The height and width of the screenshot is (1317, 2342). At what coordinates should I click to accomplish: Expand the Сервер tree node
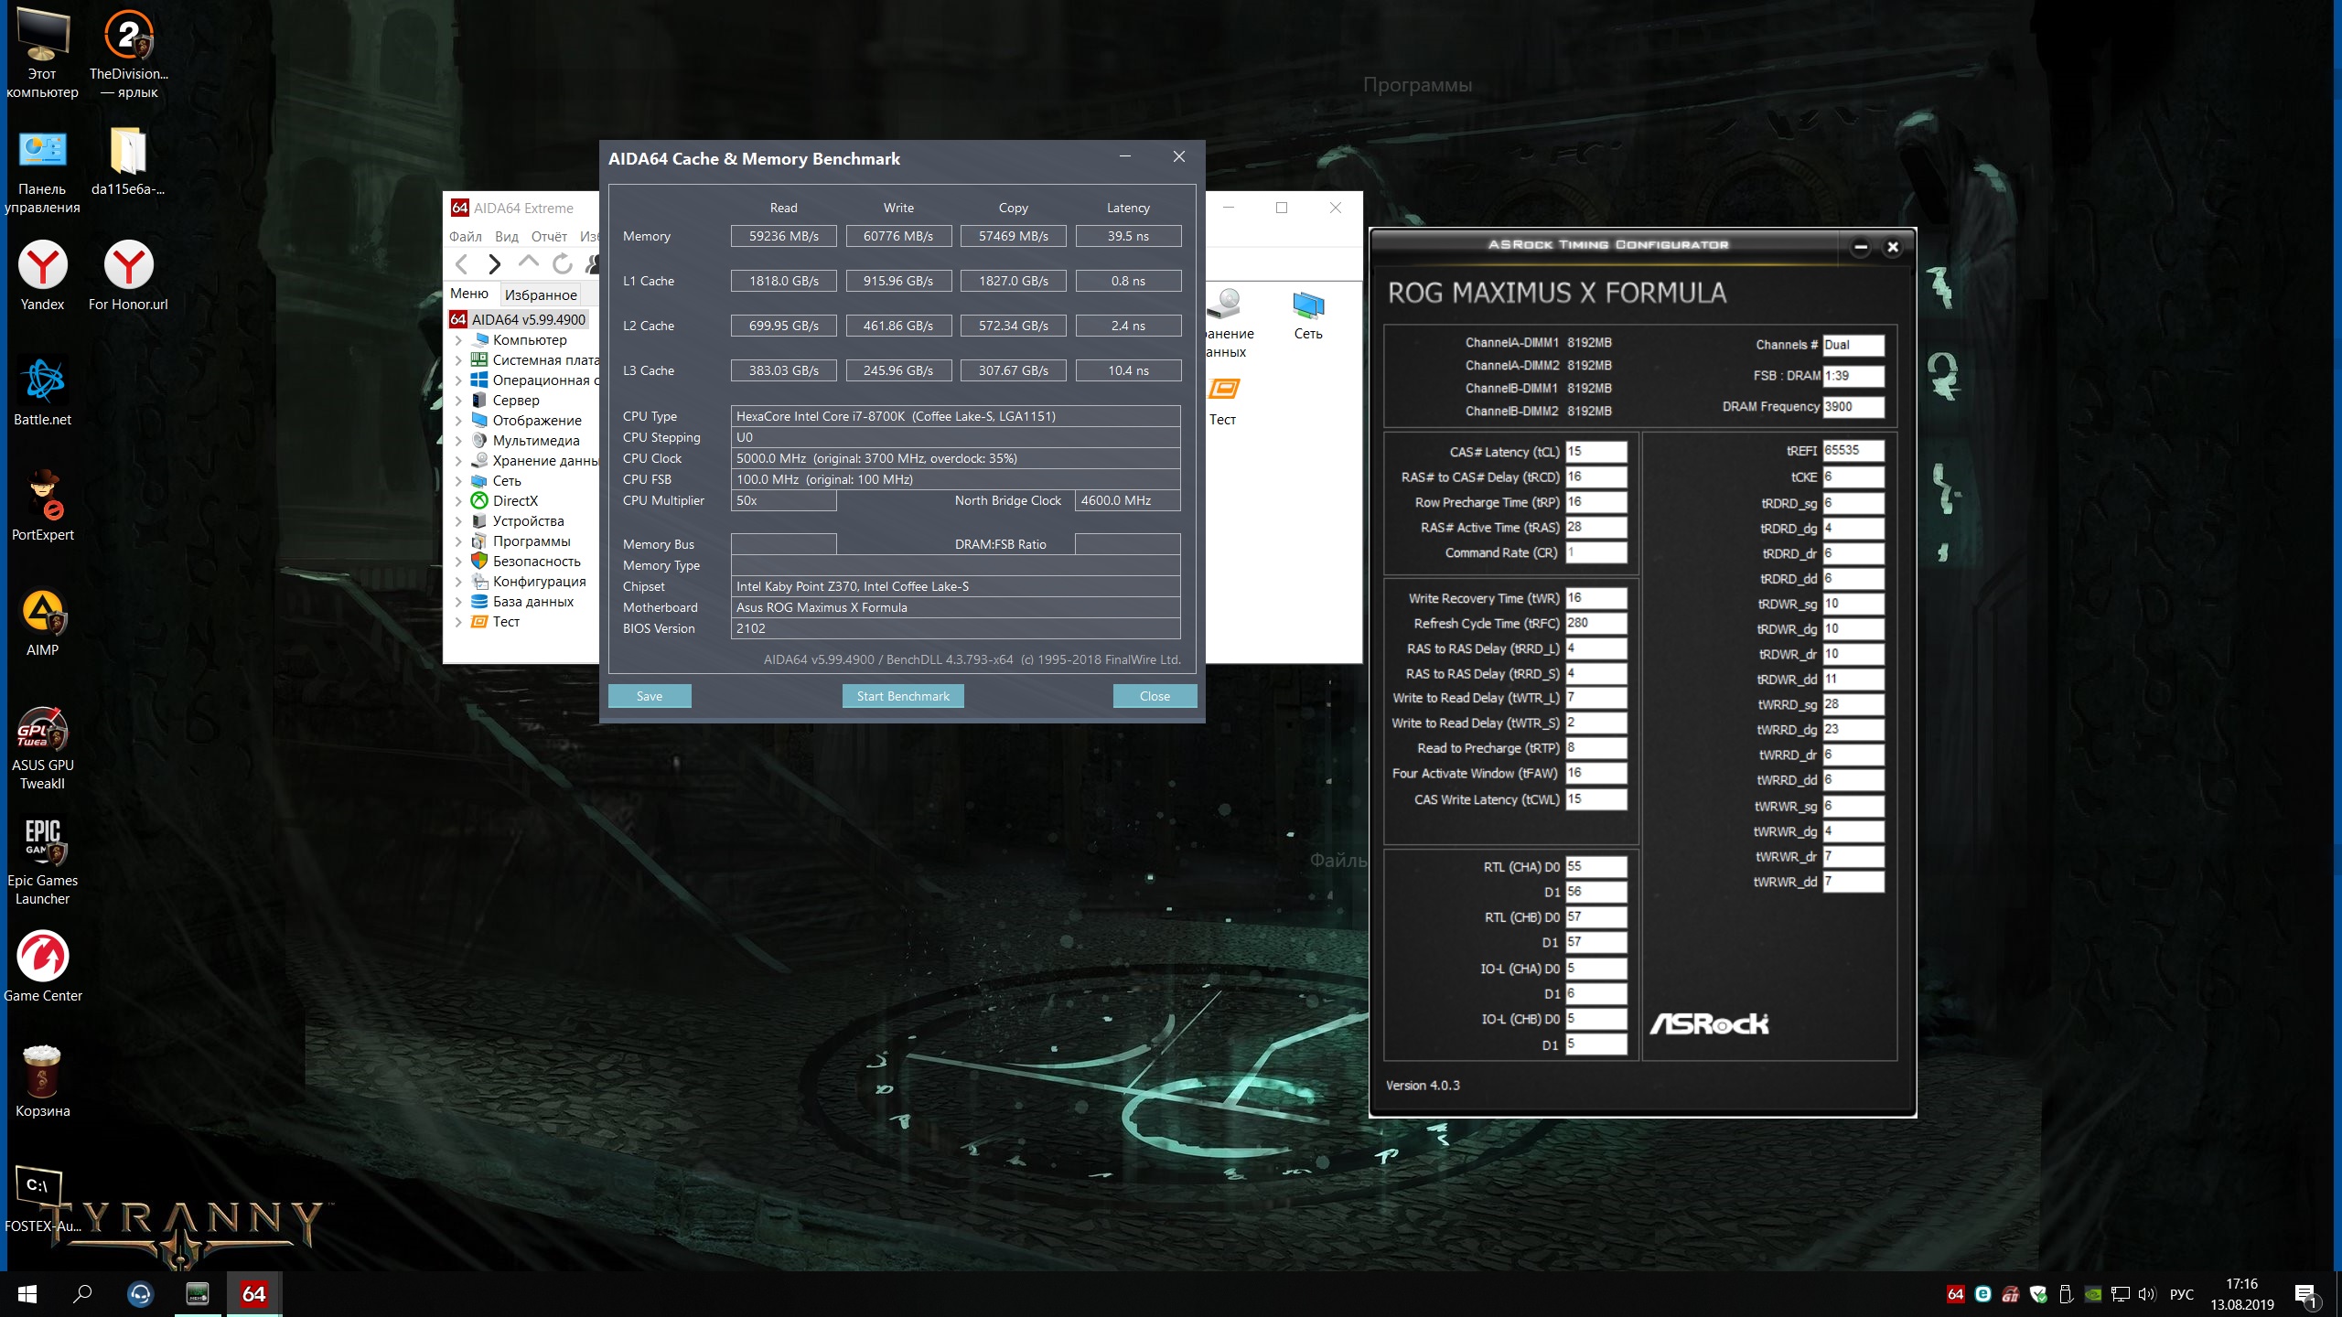tap(458, 401)
